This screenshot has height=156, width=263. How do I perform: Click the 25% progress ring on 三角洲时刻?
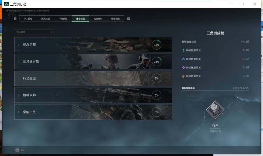[157, 61]
